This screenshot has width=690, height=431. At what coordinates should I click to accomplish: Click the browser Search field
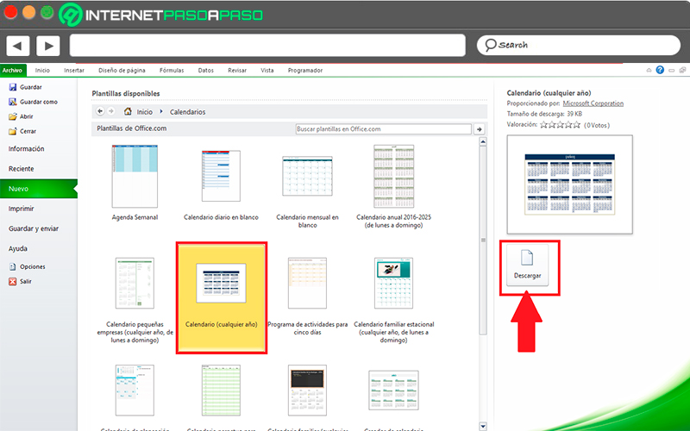click(579, 45)
